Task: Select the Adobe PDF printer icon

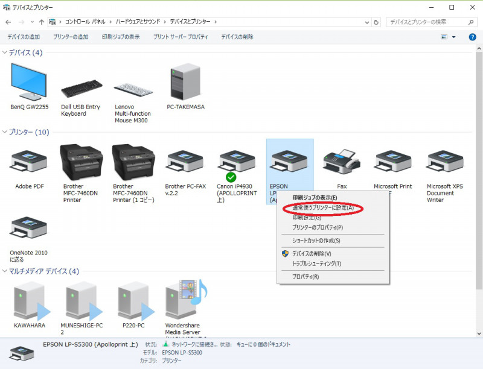Action: (29, 162)
